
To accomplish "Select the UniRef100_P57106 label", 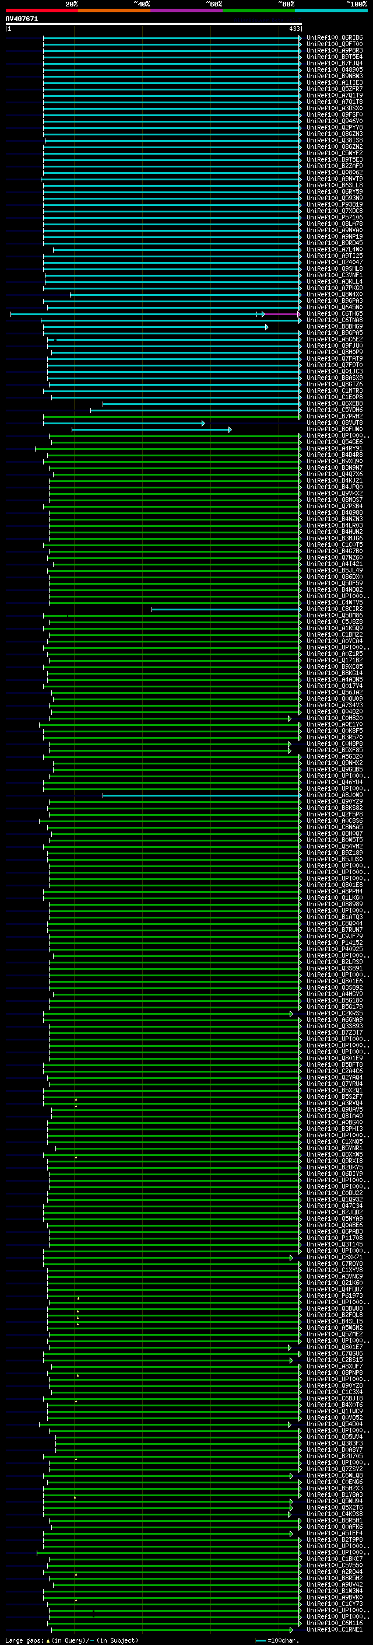I will pyautogui.click(x=335, y=218).
